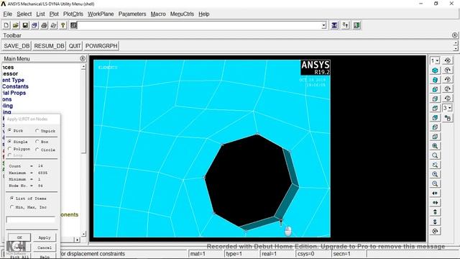Click Apply in the picker dialog
This screenshot has height=259, width=460.
pos(45,237)
